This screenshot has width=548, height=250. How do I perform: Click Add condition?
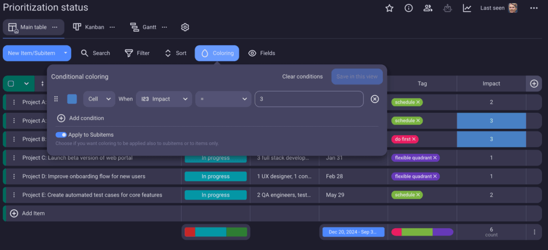click(x=81, y=118)
